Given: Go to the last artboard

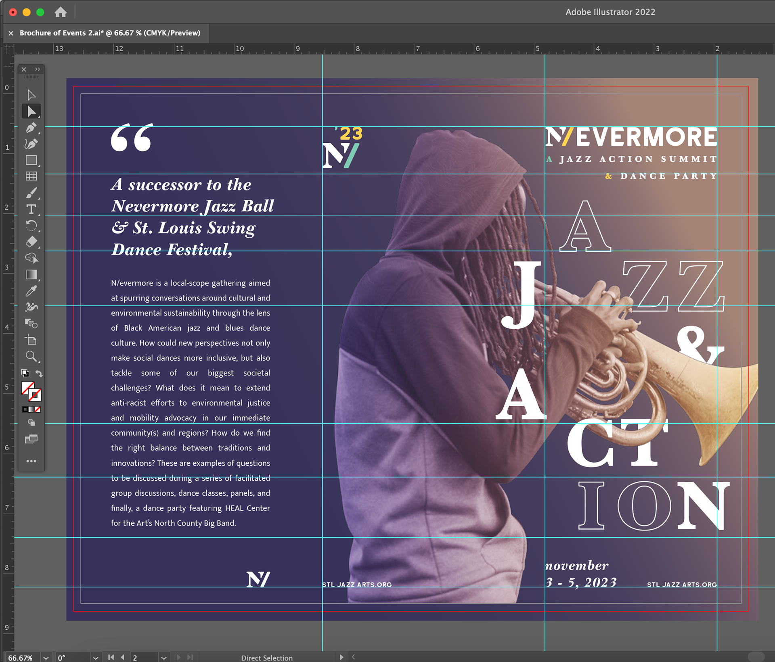Looking at the screenshot, I should coord(190,657).
